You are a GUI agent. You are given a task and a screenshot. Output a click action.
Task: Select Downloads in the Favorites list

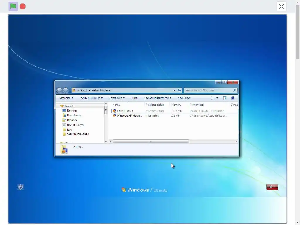click(x=74, y=115)
